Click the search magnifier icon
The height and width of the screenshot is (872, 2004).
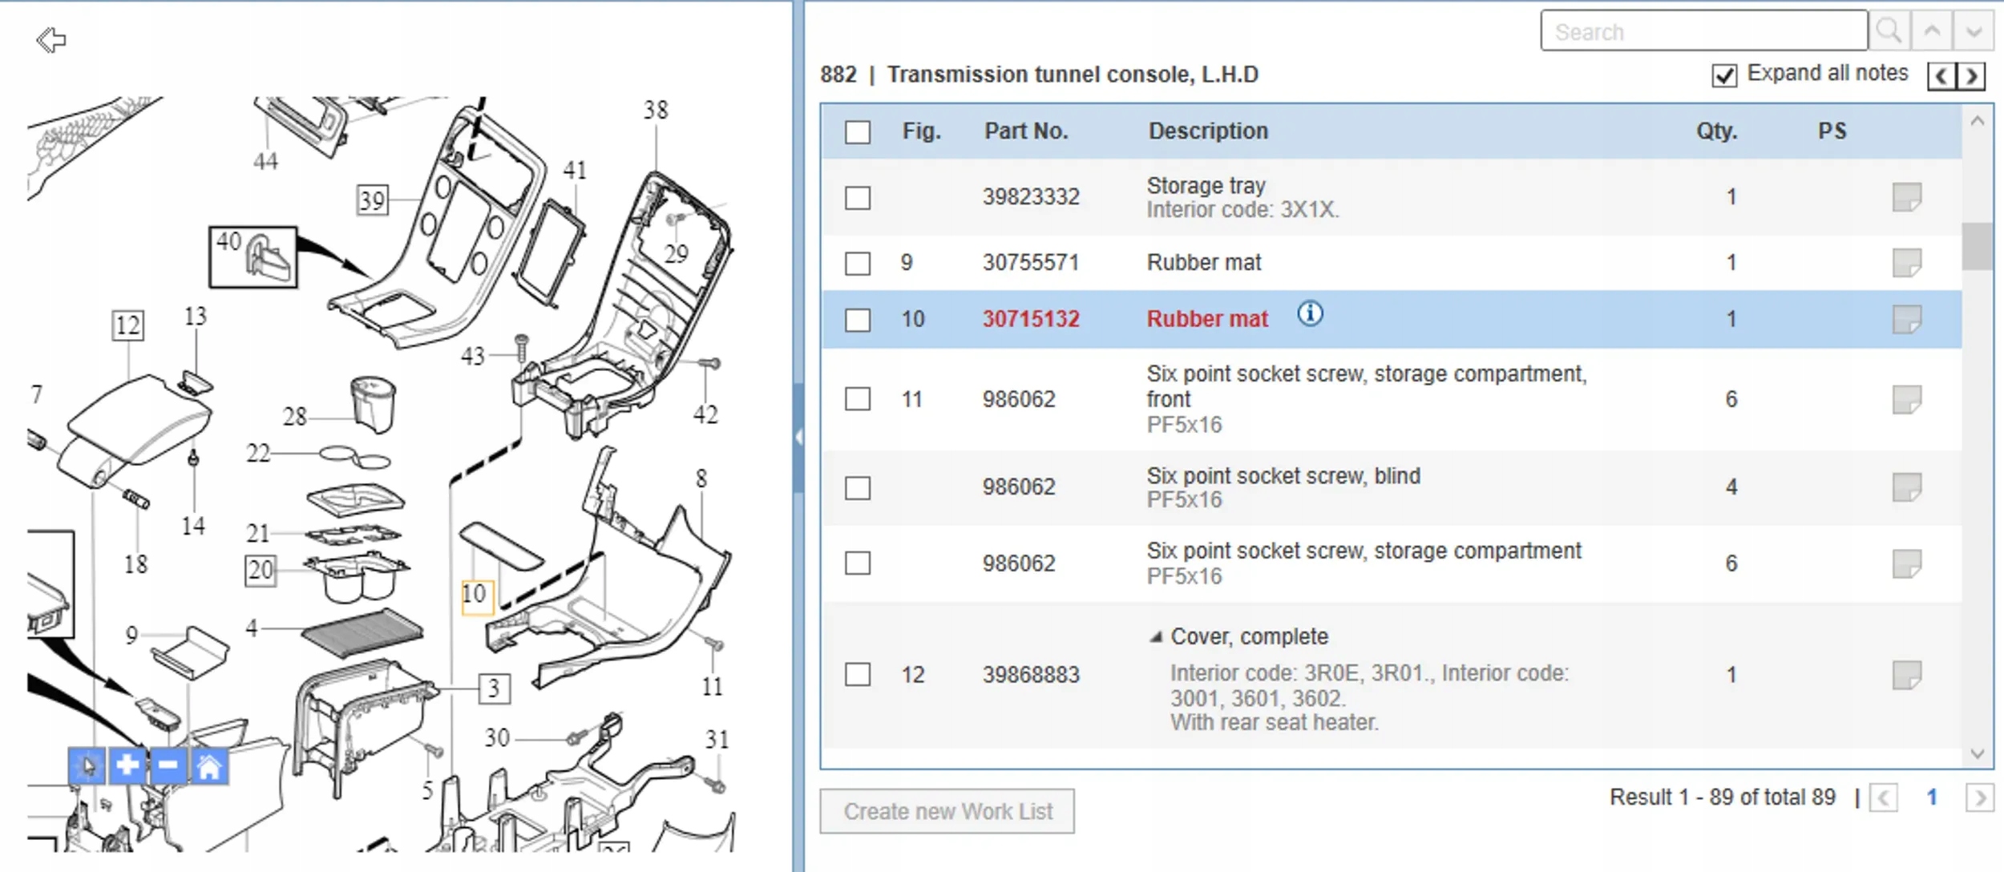(x=1889, y=31)
